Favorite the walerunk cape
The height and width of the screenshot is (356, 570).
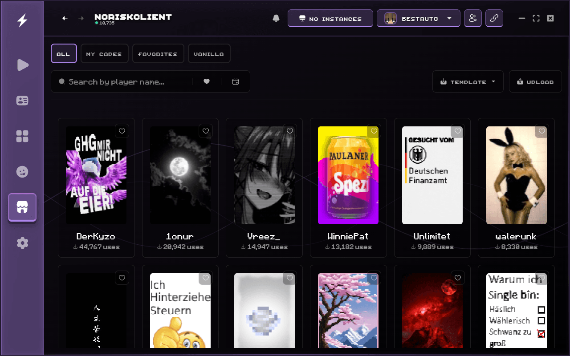pos(542,131)
